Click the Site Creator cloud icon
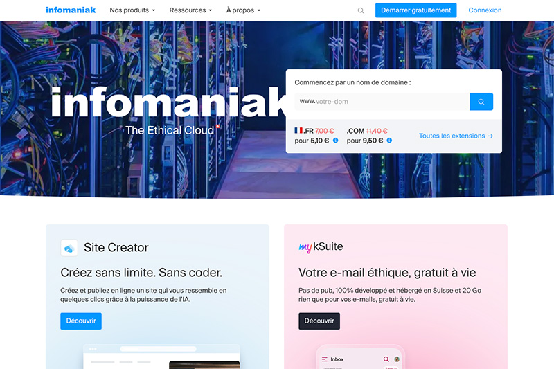 (69, 248)
